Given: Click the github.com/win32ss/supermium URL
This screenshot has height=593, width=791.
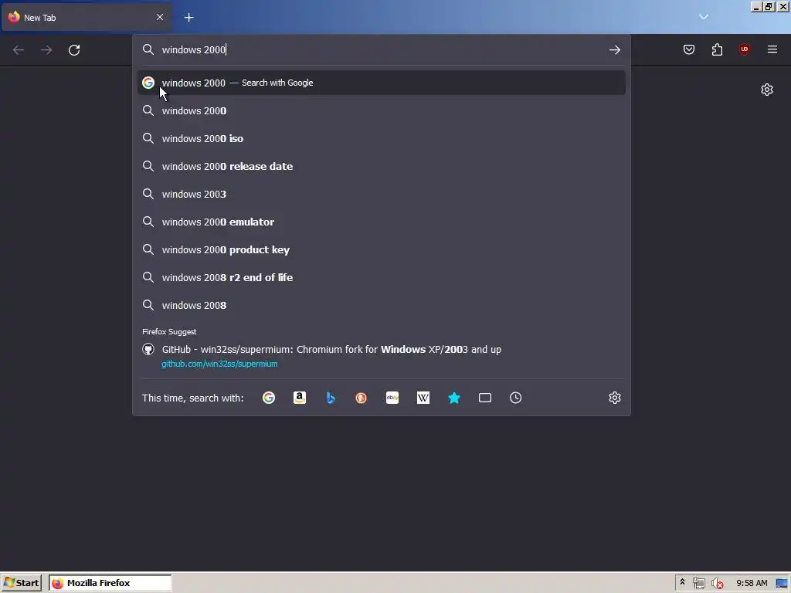Looking at the screenshot, I should click(x=219, y=364).
